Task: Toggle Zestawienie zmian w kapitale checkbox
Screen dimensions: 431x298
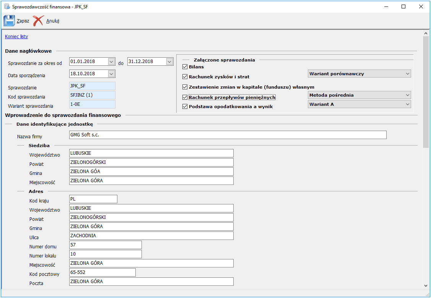Action: click(185, 87)
